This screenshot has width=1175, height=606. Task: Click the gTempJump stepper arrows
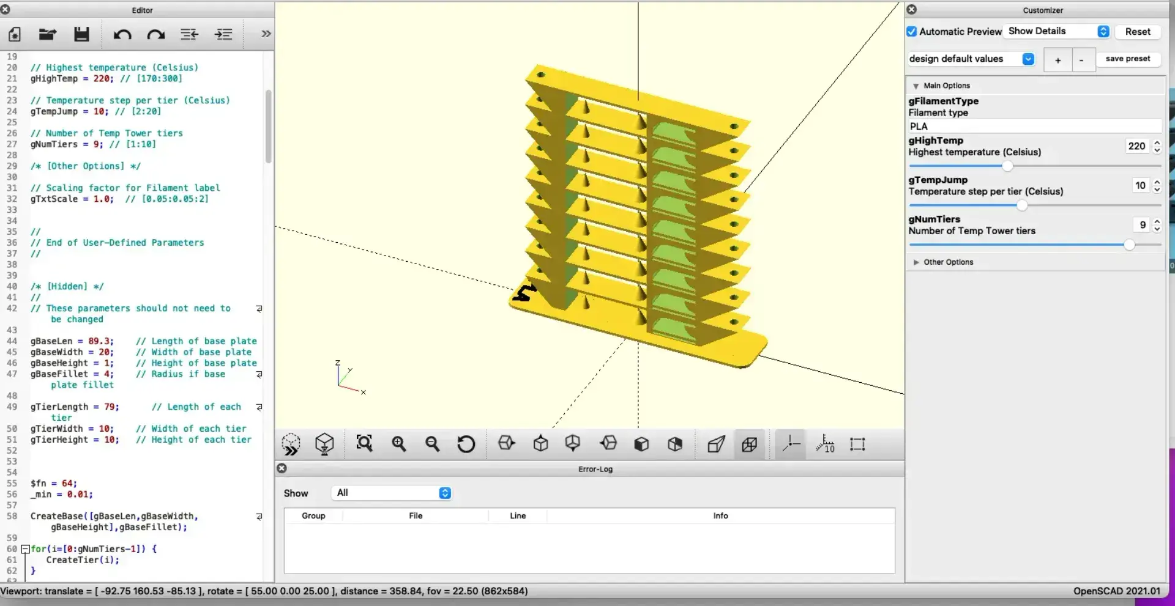pos(1157,185)
